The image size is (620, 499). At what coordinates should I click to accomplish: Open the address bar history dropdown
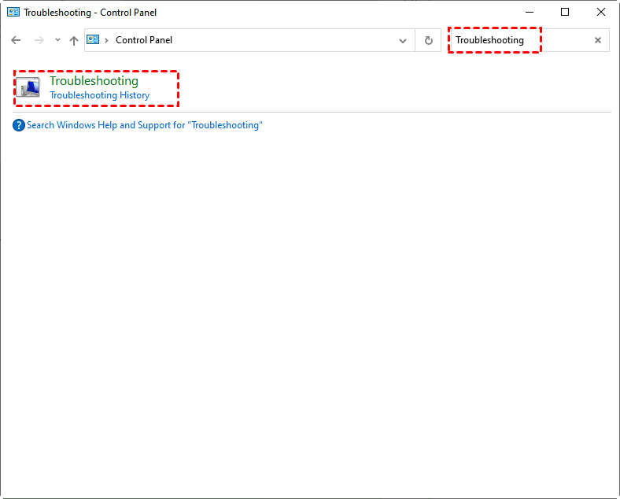tap(403, 40)
